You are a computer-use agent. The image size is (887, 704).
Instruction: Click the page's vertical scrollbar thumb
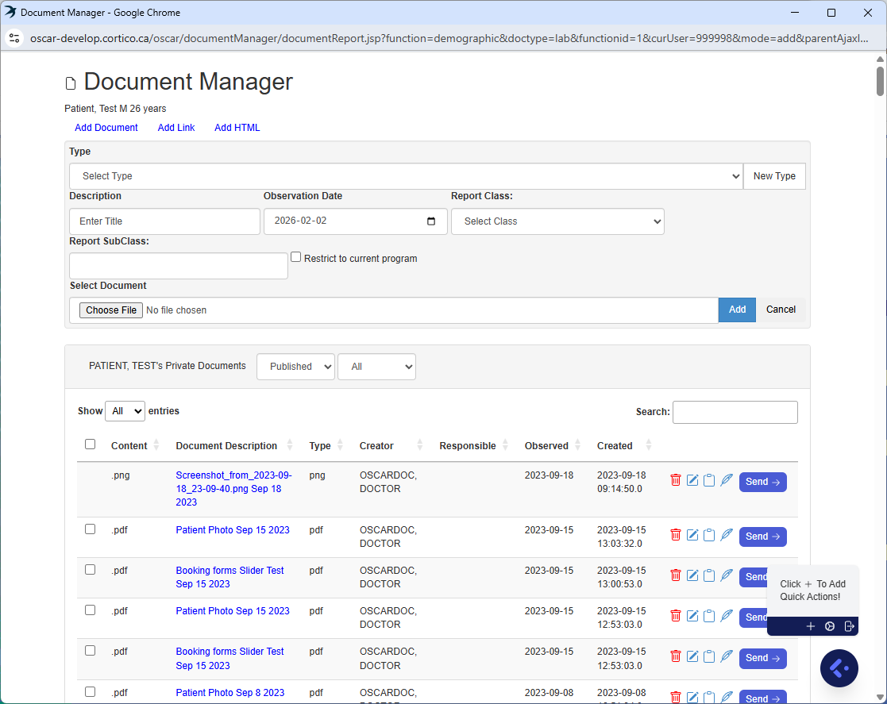click(x=880, y=82)
